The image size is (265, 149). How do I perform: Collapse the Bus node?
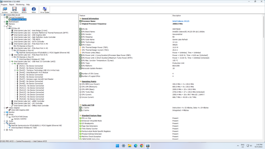[x=4, y=26]
